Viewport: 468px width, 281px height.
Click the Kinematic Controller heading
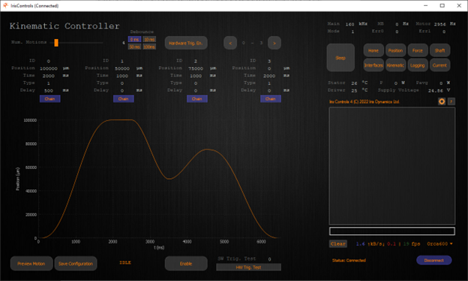pos(64,26)
